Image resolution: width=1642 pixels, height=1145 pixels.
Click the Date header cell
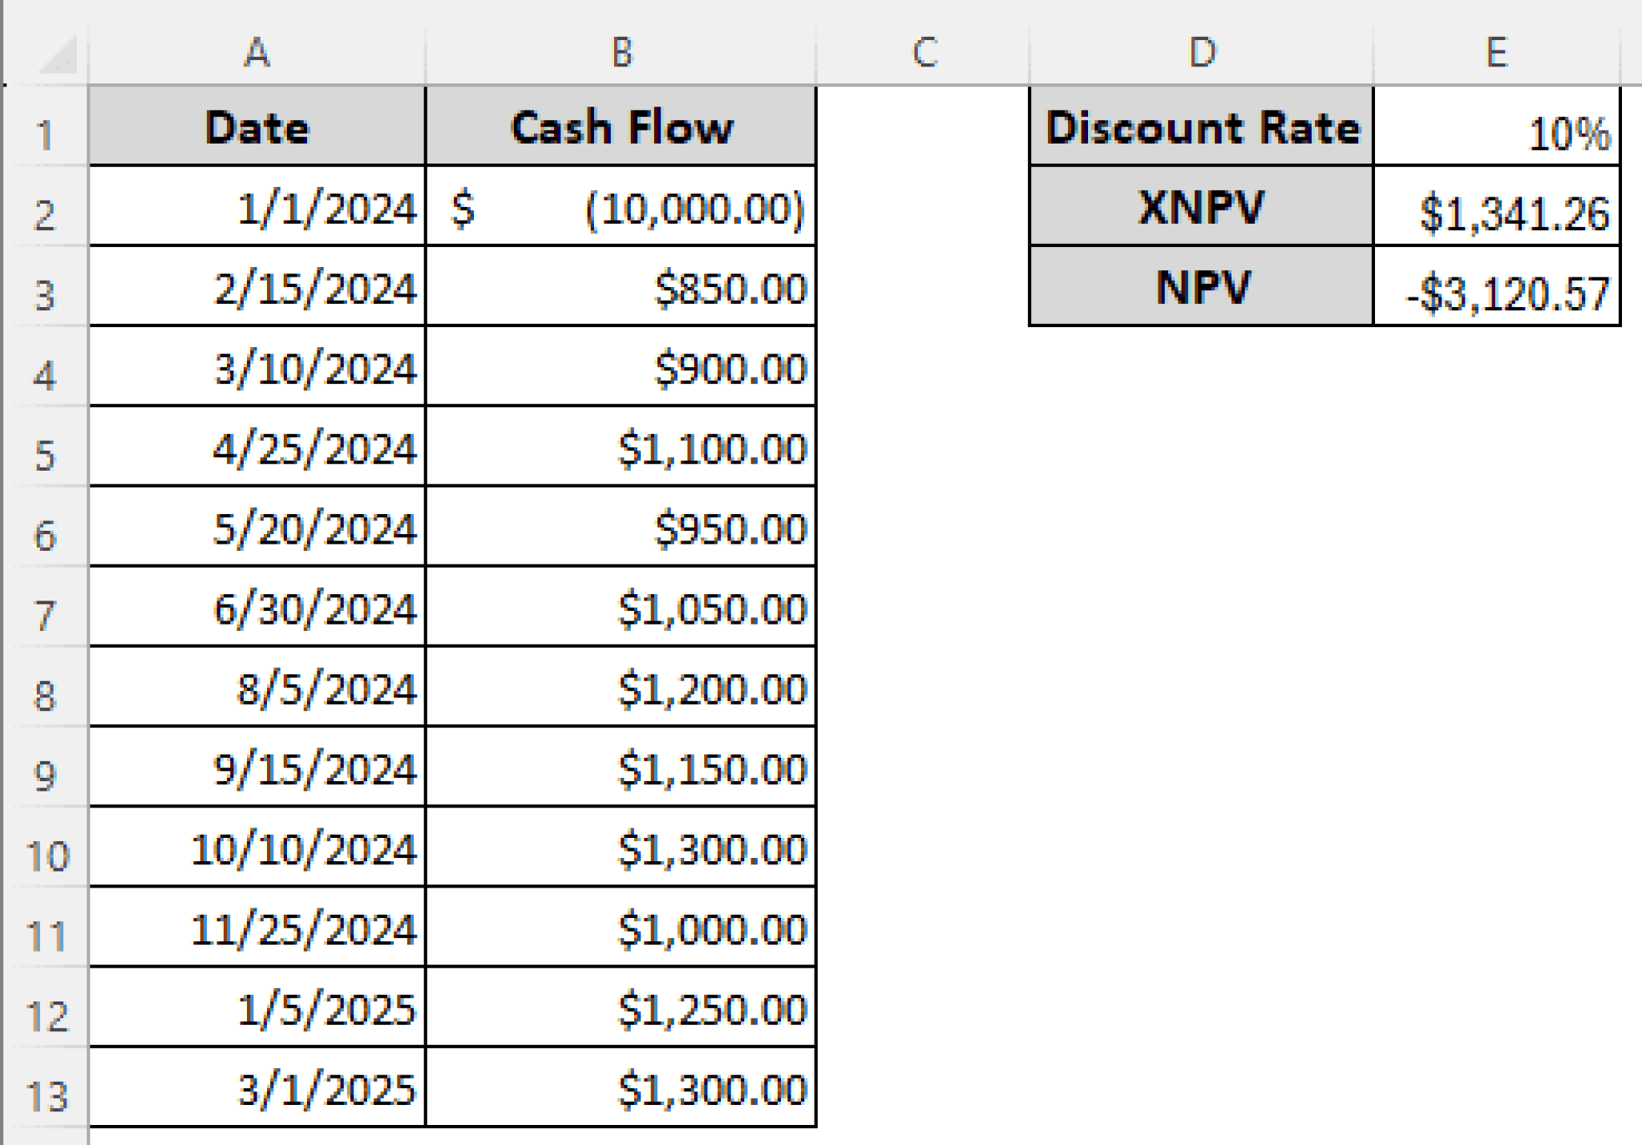pos(257,128)
